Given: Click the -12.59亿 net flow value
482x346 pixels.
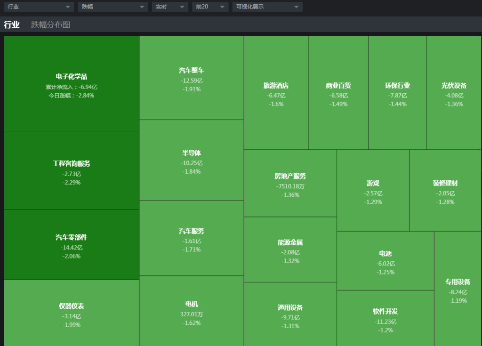Looking at the screenshot, I should [192, 81].
